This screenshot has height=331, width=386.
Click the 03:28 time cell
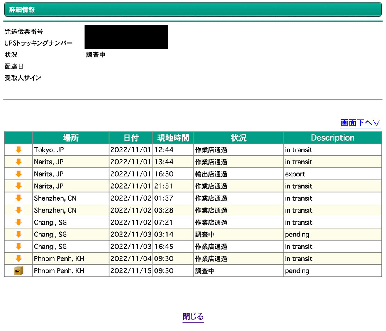[173, 210]
